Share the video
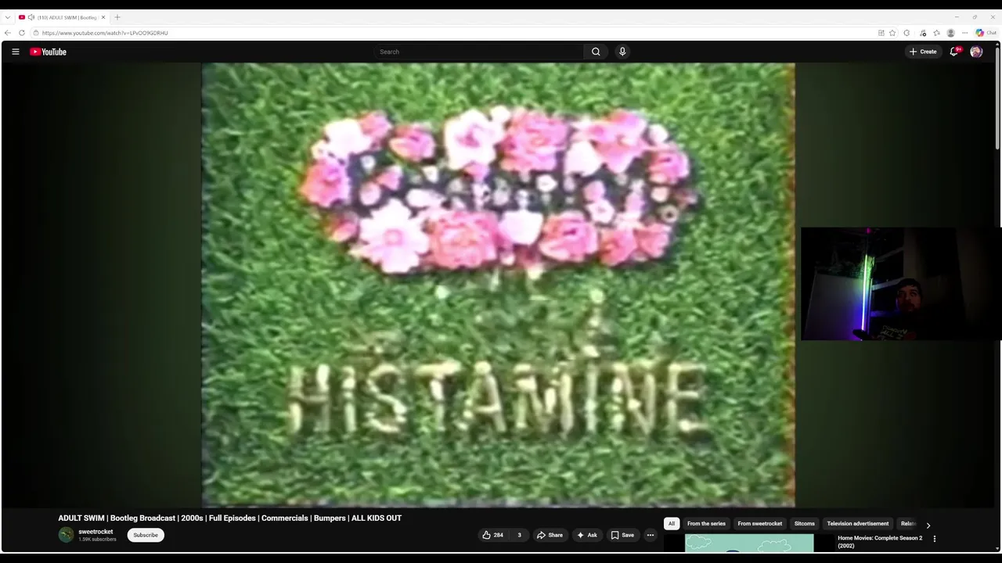The image size is (1002, 563). pos(550,535)
